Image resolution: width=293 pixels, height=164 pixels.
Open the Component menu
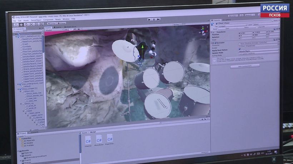tap(48, 20)
